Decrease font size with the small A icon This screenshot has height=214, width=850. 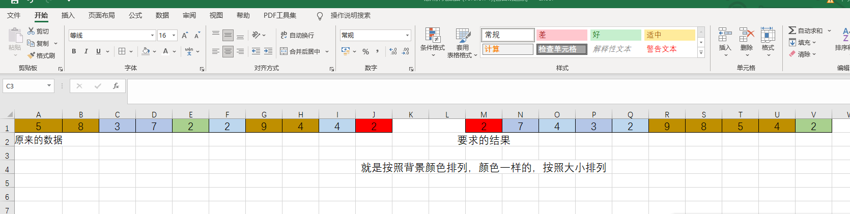click(x=197, y=35)
